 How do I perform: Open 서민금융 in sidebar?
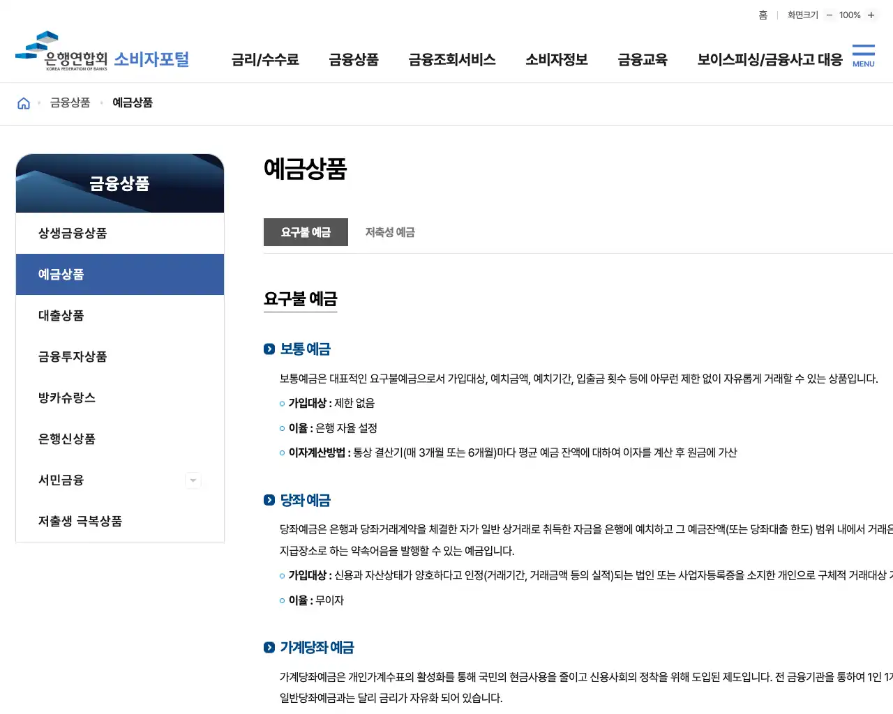[120, 480]
